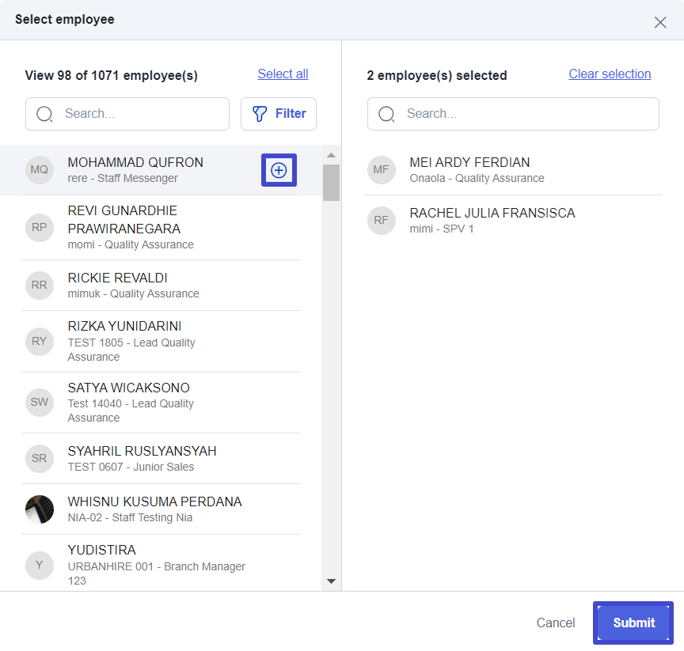Screen dimensions: 684x651
Task: Click the RR avatar
Action: coord(40,285)
